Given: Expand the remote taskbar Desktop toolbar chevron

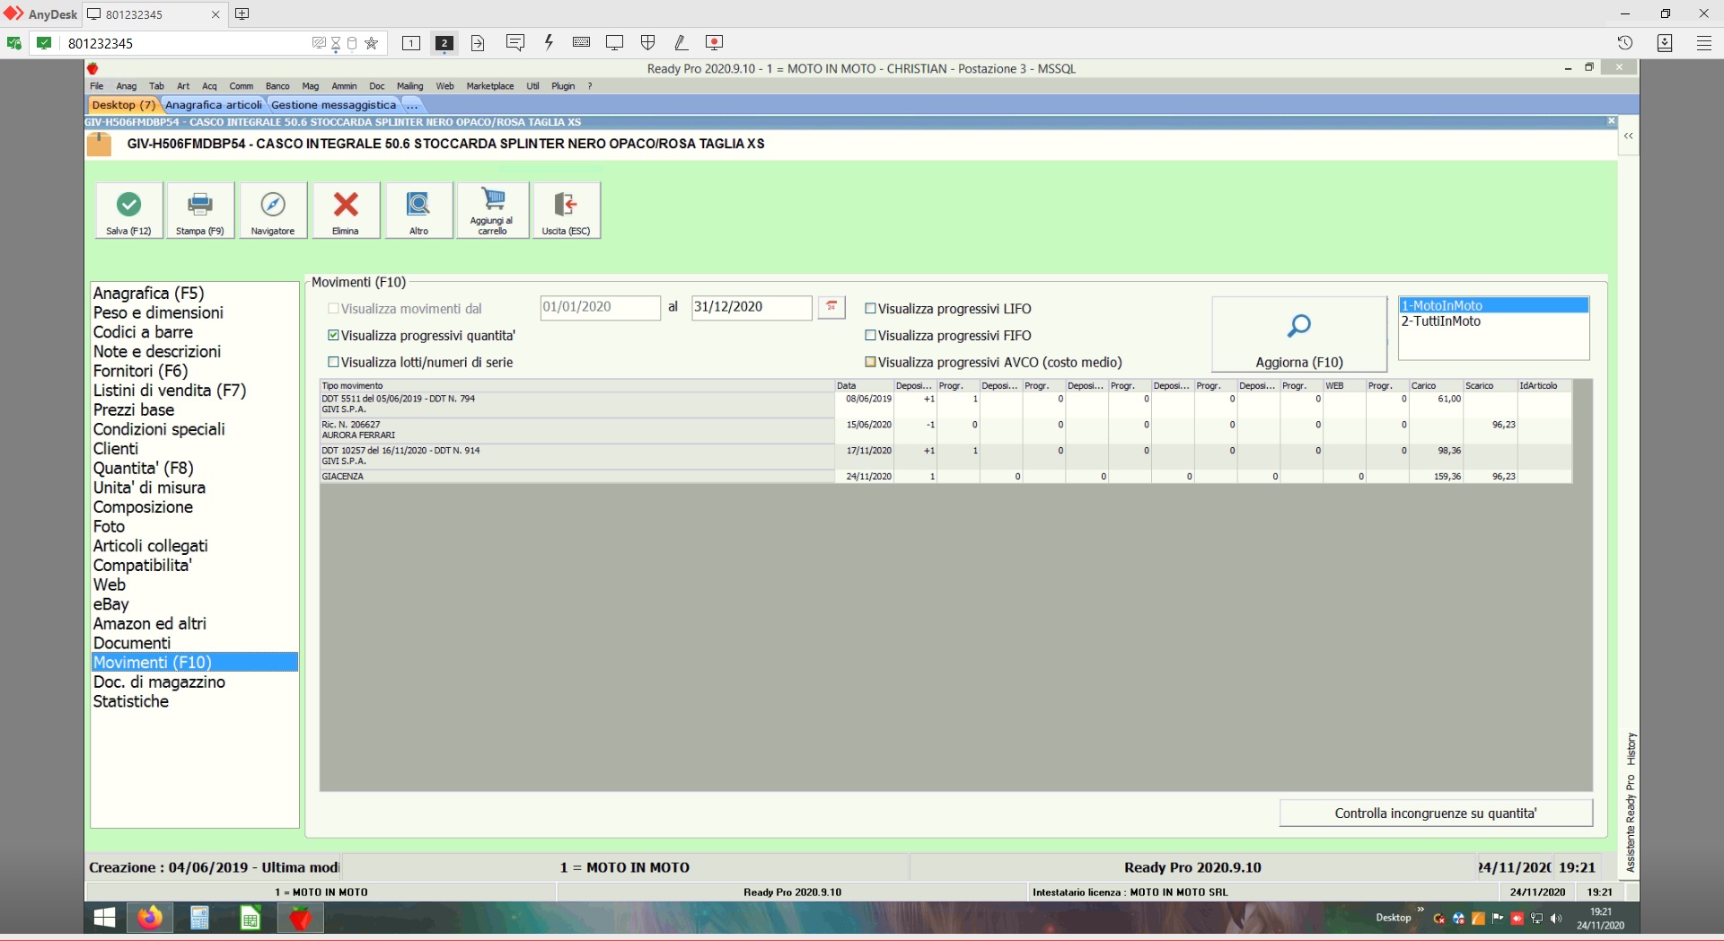Looking at the screenshot, I should coord(1421,910).
